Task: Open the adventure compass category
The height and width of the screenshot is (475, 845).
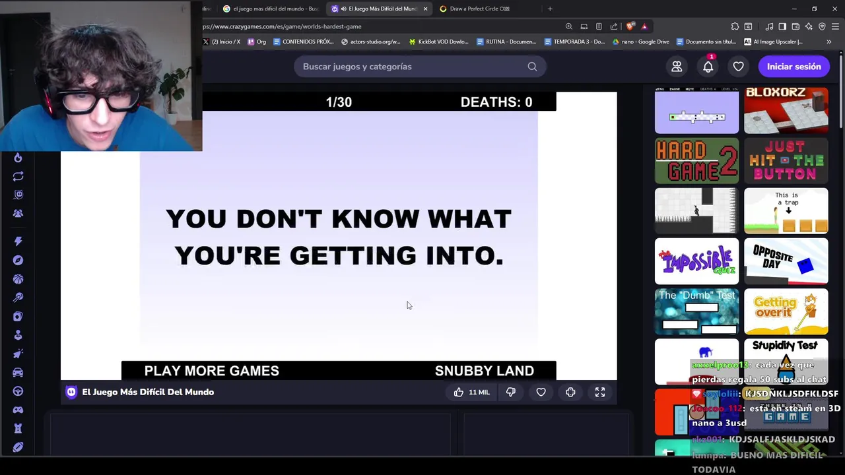Action: tap(18, 260)
